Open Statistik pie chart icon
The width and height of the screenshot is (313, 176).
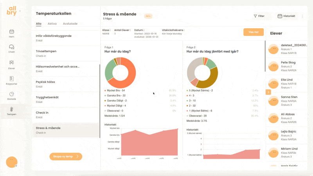click(x=12, y=95)
